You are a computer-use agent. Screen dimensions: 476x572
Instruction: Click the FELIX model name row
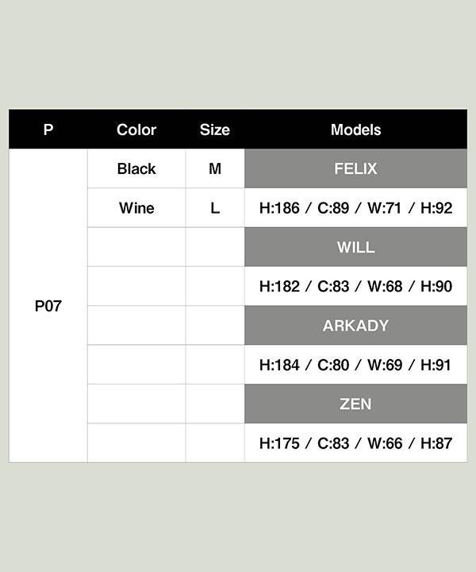pos(356,168)
